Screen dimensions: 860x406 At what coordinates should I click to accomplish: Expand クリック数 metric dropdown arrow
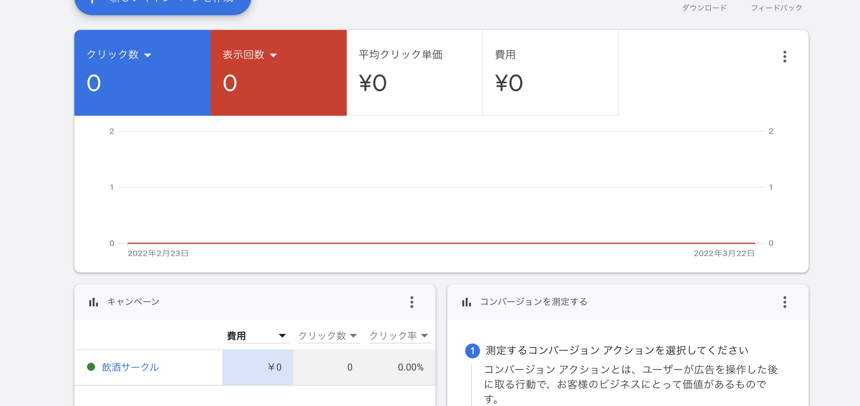click(148, 55)
